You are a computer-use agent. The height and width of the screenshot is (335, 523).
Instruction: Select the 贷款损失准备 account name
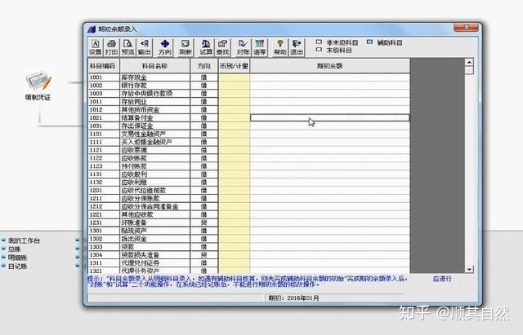tap(140, 255)
